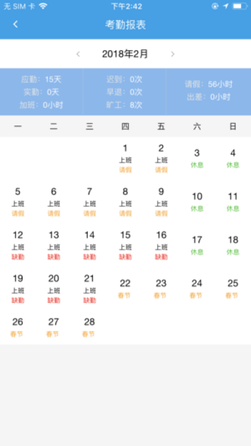Screen dimensions: 251x446
Task: Select February 3 rest day
Action: pos(197,159)
